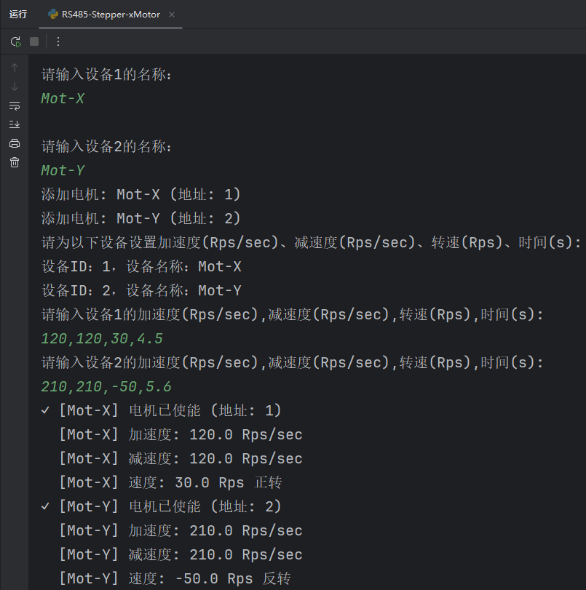
Task: Enable scroll to end of output
Action: [x=15, y=124]
